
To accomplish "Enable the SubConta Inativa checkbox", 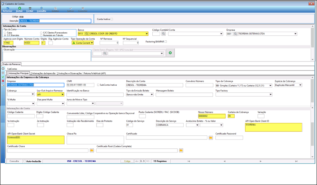I will (98, 85).
